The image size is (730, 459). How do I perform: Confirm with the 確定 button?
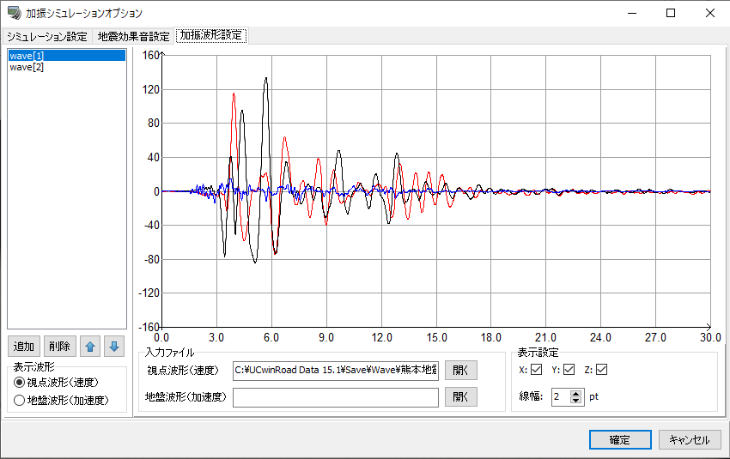[x=620, y=439]
